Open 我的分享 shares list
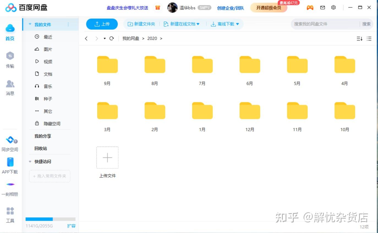Viewport: 378px width, 233px height. (43, 136)
